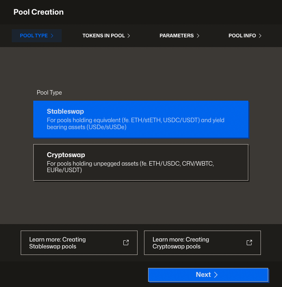This screenshot has height=287, width=282.
Task: Click the Pool Creation heading
Action: pos(39,12)
